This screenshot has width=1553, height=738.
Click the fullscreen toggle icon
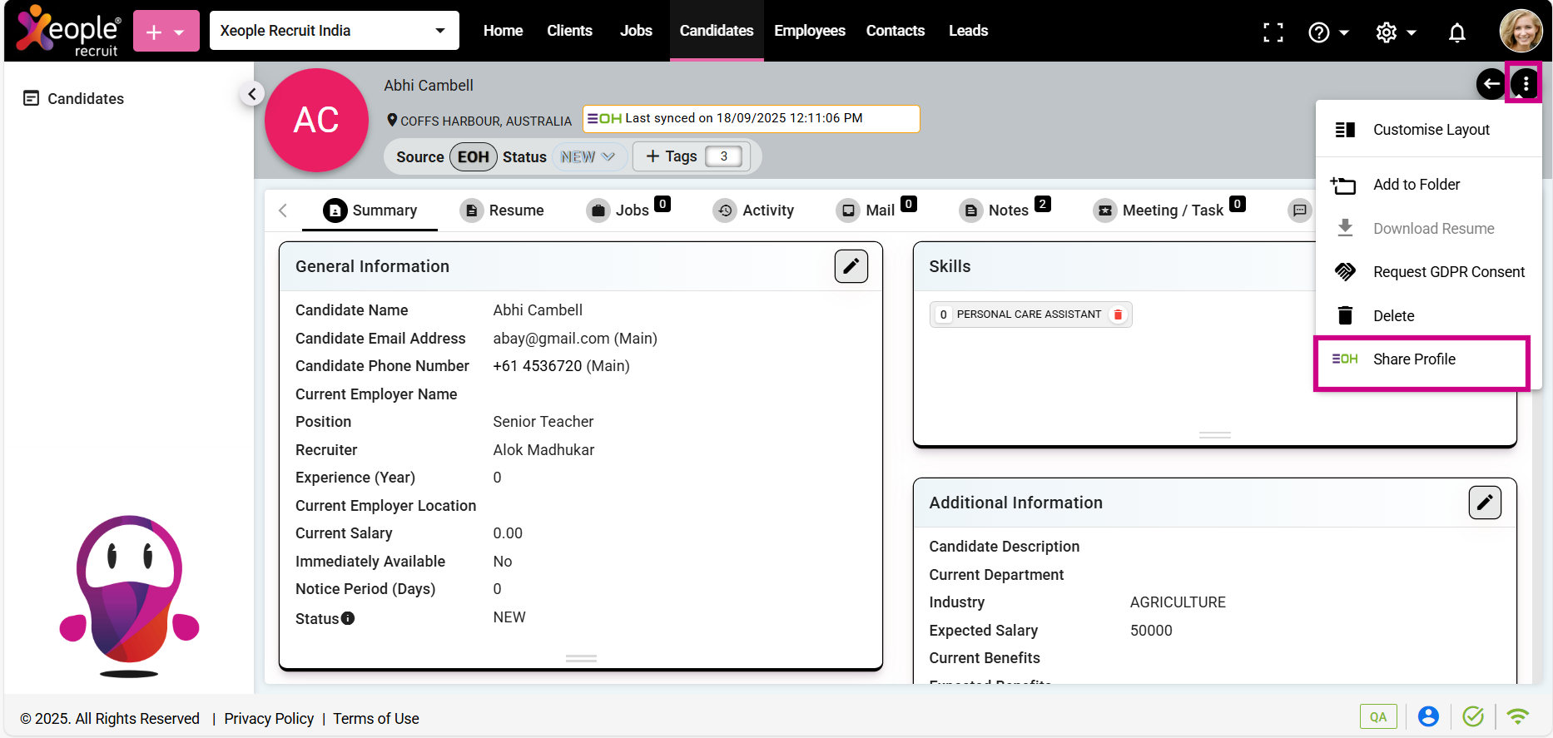1273,32
